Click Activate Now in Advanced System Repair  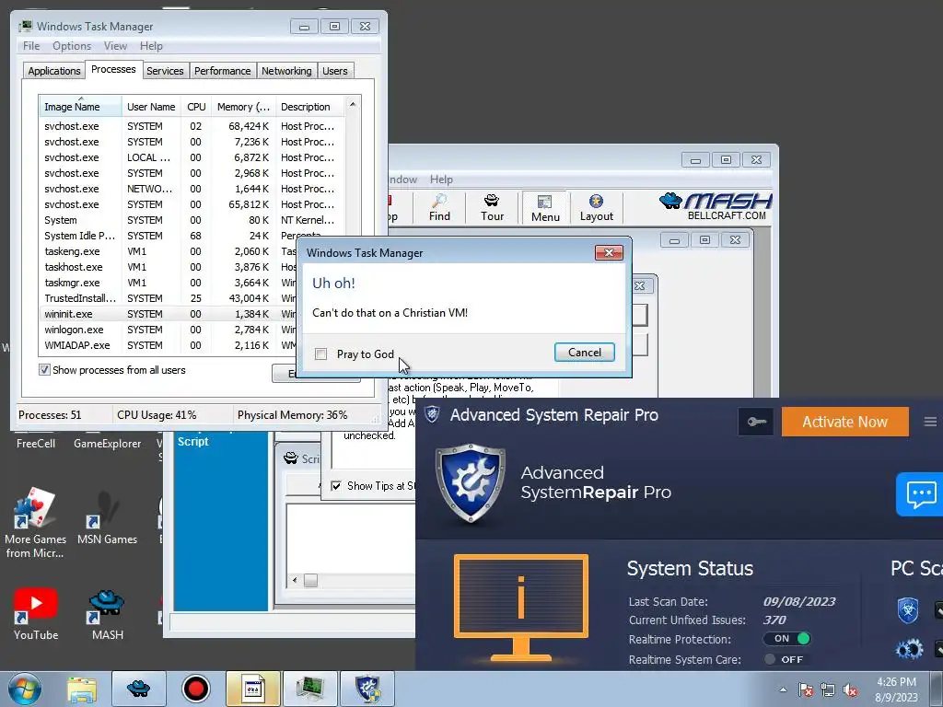[x=844, y=422]
